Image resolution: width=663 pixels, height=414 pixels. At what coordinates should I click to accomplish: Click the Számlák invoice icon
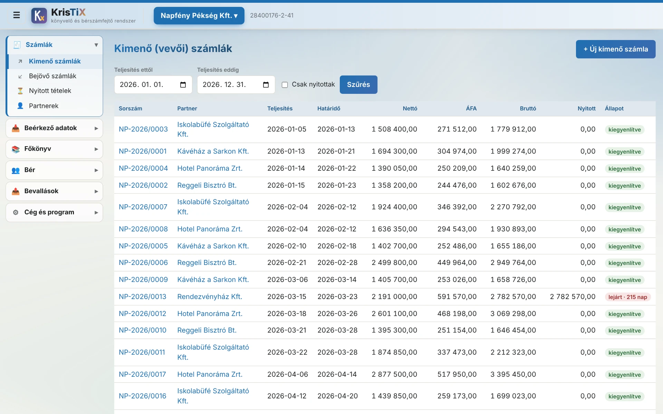click(17, 45)
